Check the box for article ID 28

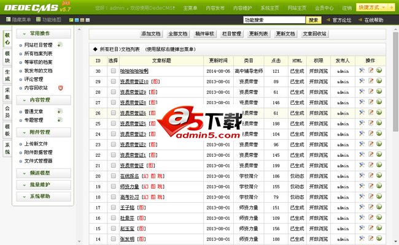[113, 92]
